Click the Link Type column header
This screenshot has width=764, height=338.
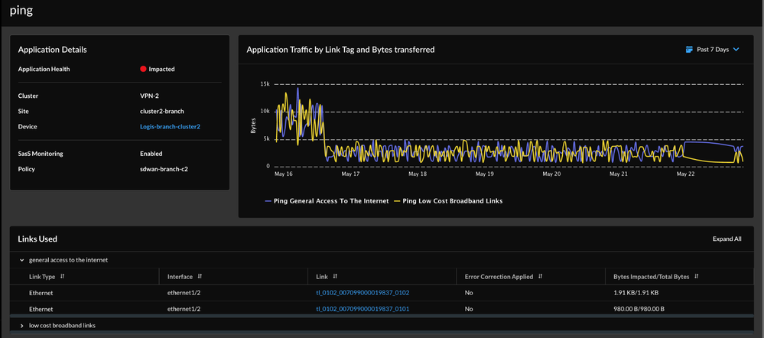coord(42,276)
